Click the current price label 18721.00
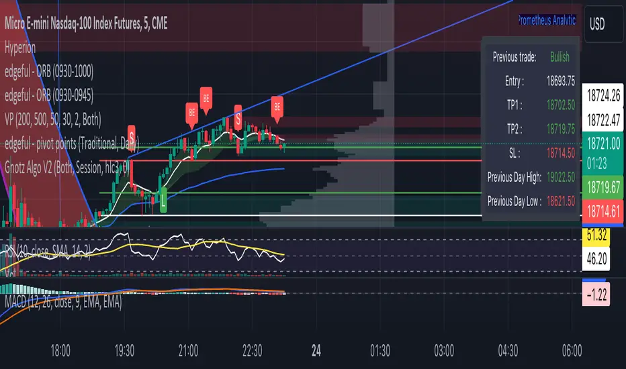 (603, 143)
